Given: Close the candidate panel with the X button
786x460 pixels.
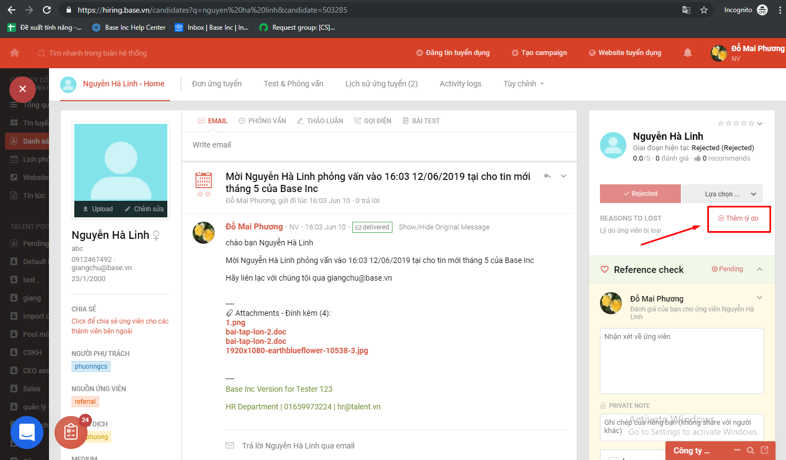Looking at the screenshot, I should pos(23,89).
